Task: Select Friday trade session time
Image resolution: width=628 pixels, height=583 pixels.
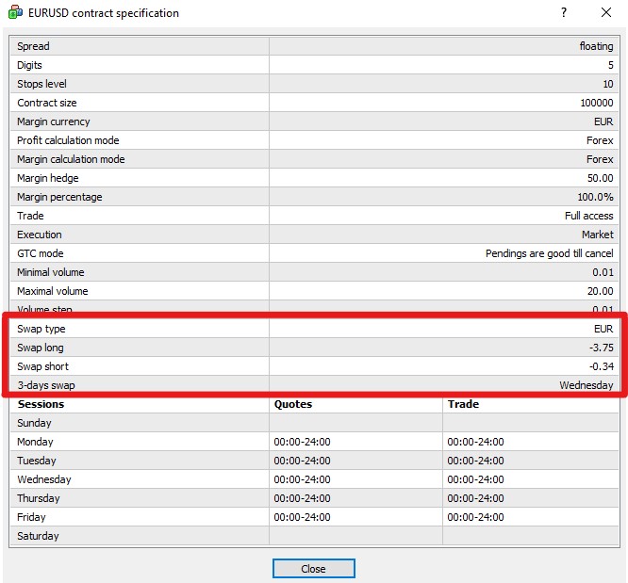Action: coord(475,517)
